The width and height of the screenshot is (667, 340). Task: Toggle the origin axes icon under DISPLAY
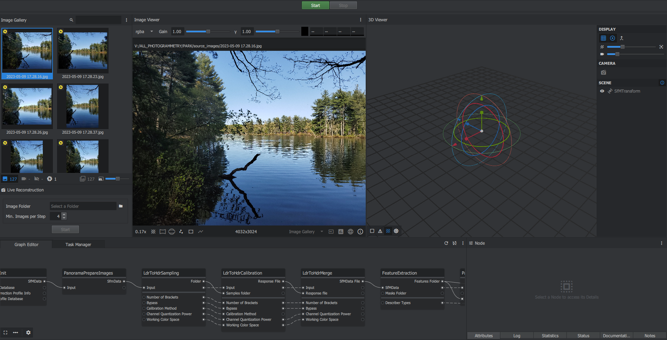[x=621, y=38]
